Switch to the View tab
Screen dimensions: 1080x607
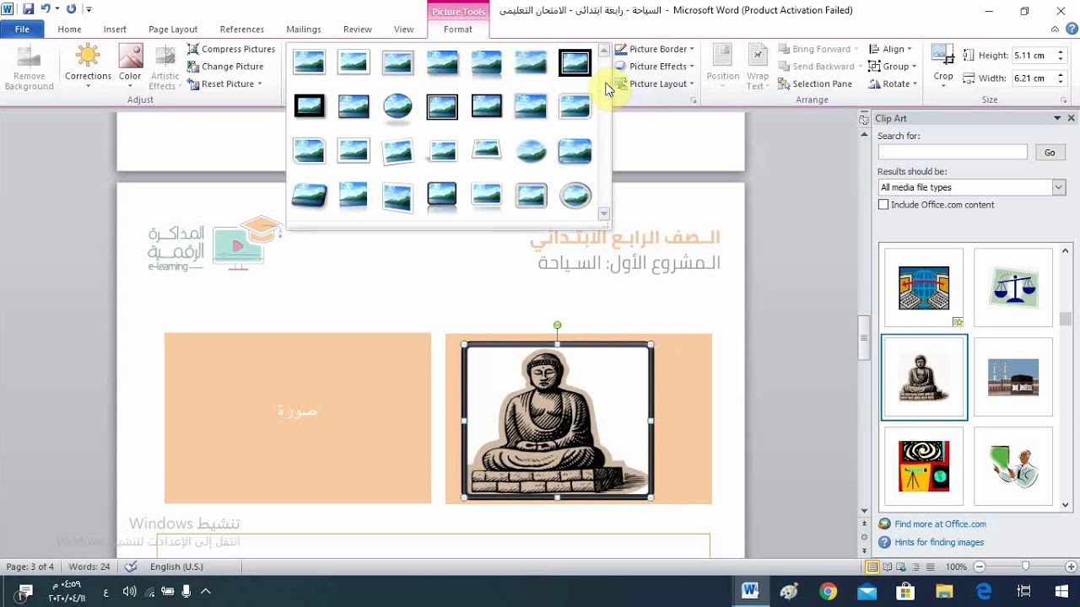point(404,30)
